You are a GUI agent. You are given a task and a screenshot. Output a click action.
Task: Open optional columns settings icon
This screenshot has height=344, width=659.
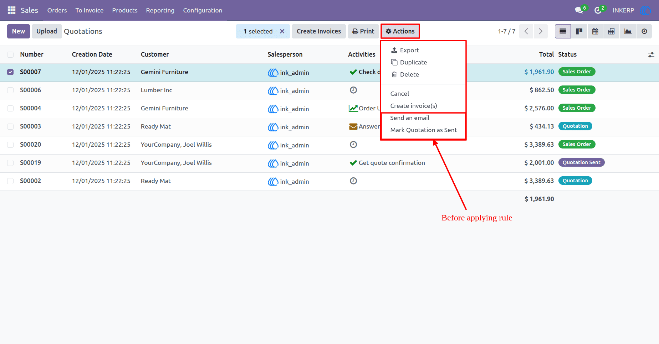(x=651, y=55)
